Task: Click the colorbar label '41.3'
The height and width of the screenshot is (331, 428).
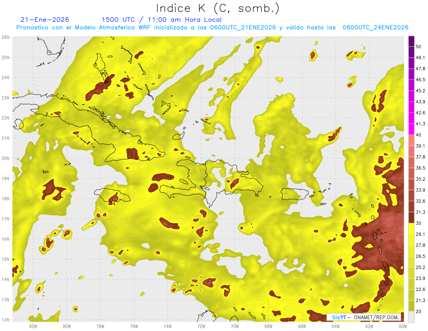Action: [x=420, y=124]
